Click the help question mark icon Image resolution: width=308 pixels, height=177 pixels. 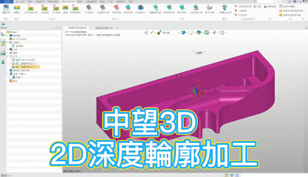click(295, 1)
